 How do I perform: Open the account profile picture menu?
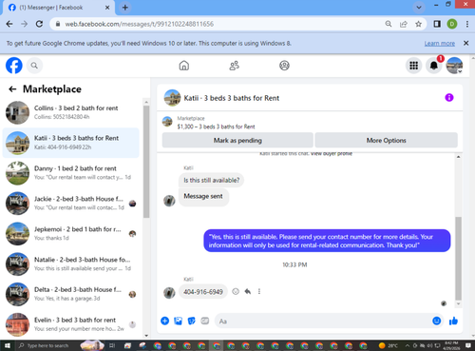[454, 66]
